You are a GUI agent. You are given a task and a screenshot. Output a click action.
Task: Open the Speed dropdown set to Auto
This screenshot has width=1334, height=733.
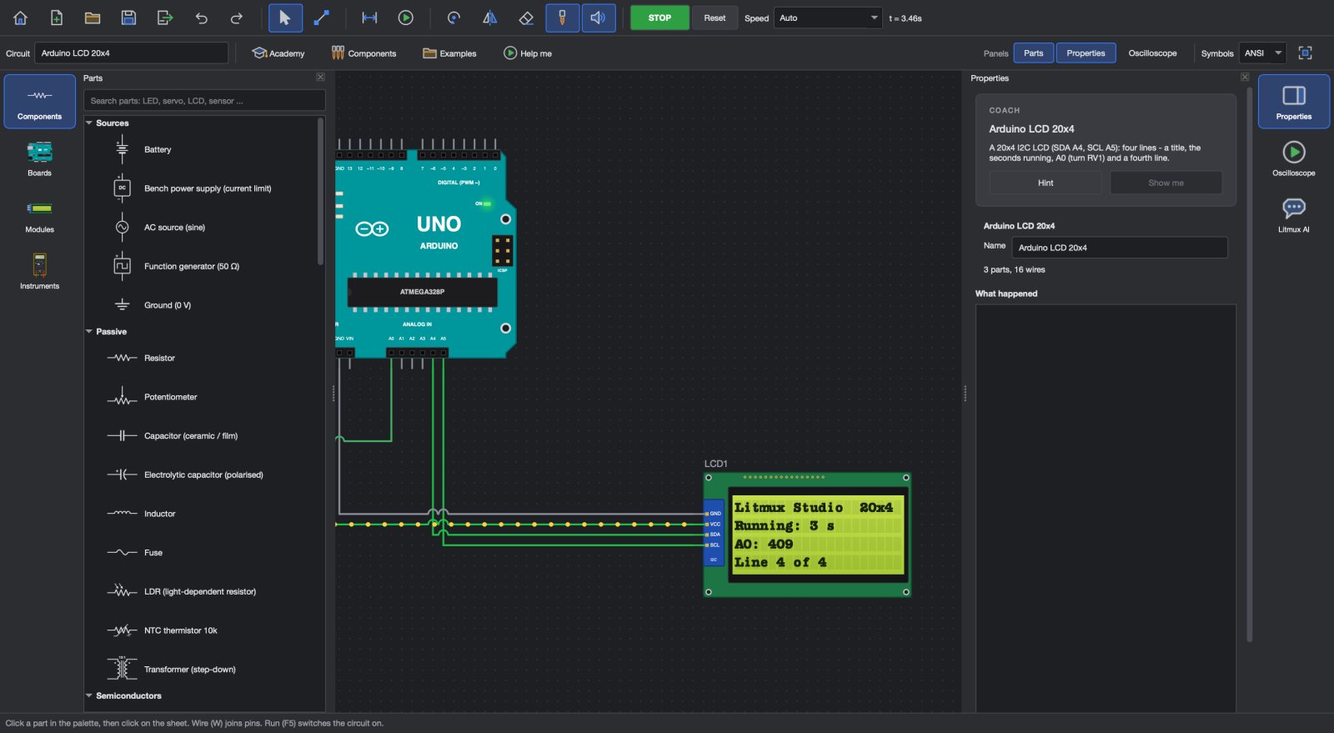point(828,18)
